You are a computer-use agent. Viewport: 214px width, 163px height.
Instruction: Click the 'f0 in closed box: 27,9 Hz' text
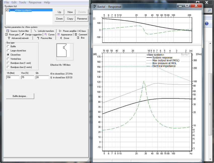coord(61,74)
